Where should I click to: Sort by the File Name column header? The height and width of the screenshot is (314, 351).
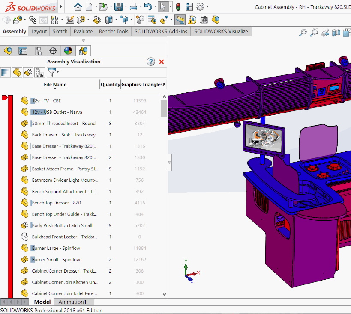tap(55, 84)
